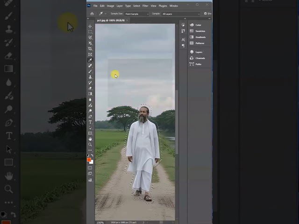Select the Path Selection tool
This screenshot has width=299, height=224.
pyautogui.click(x=90, y=128)
